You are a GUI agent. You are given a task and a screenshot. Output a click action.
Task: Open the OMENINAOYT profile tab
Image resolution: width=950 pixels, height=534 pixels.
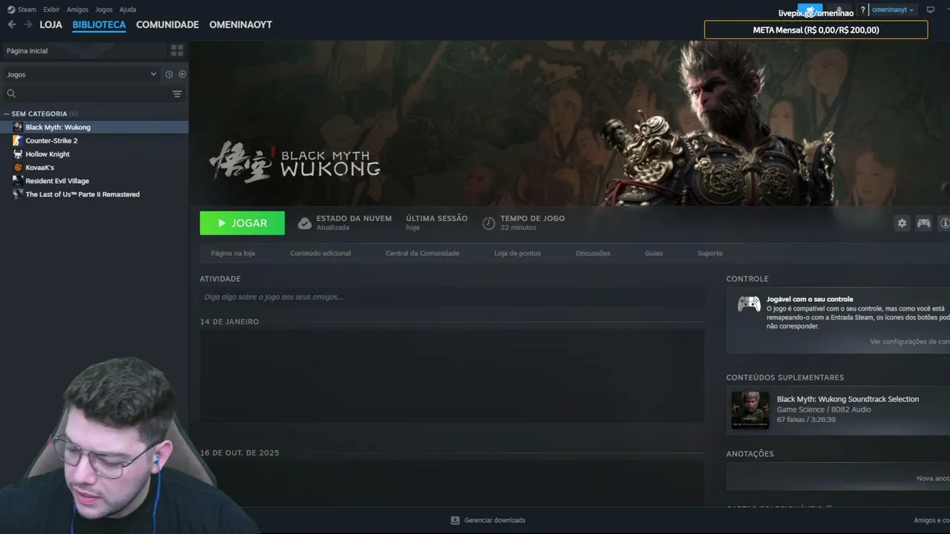240,24
